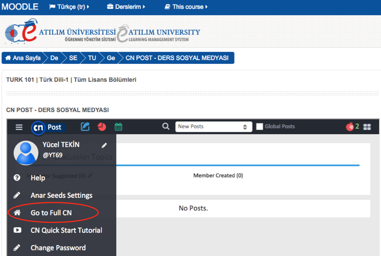381x256 pixels.
Task: Open Help in the side menu
Action: click(38, 178)
